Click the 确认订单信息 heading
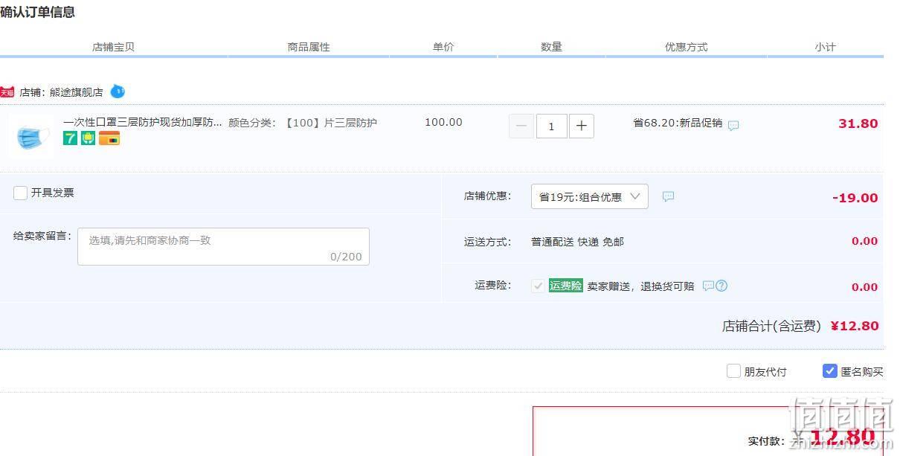 [x=37, y=12]
